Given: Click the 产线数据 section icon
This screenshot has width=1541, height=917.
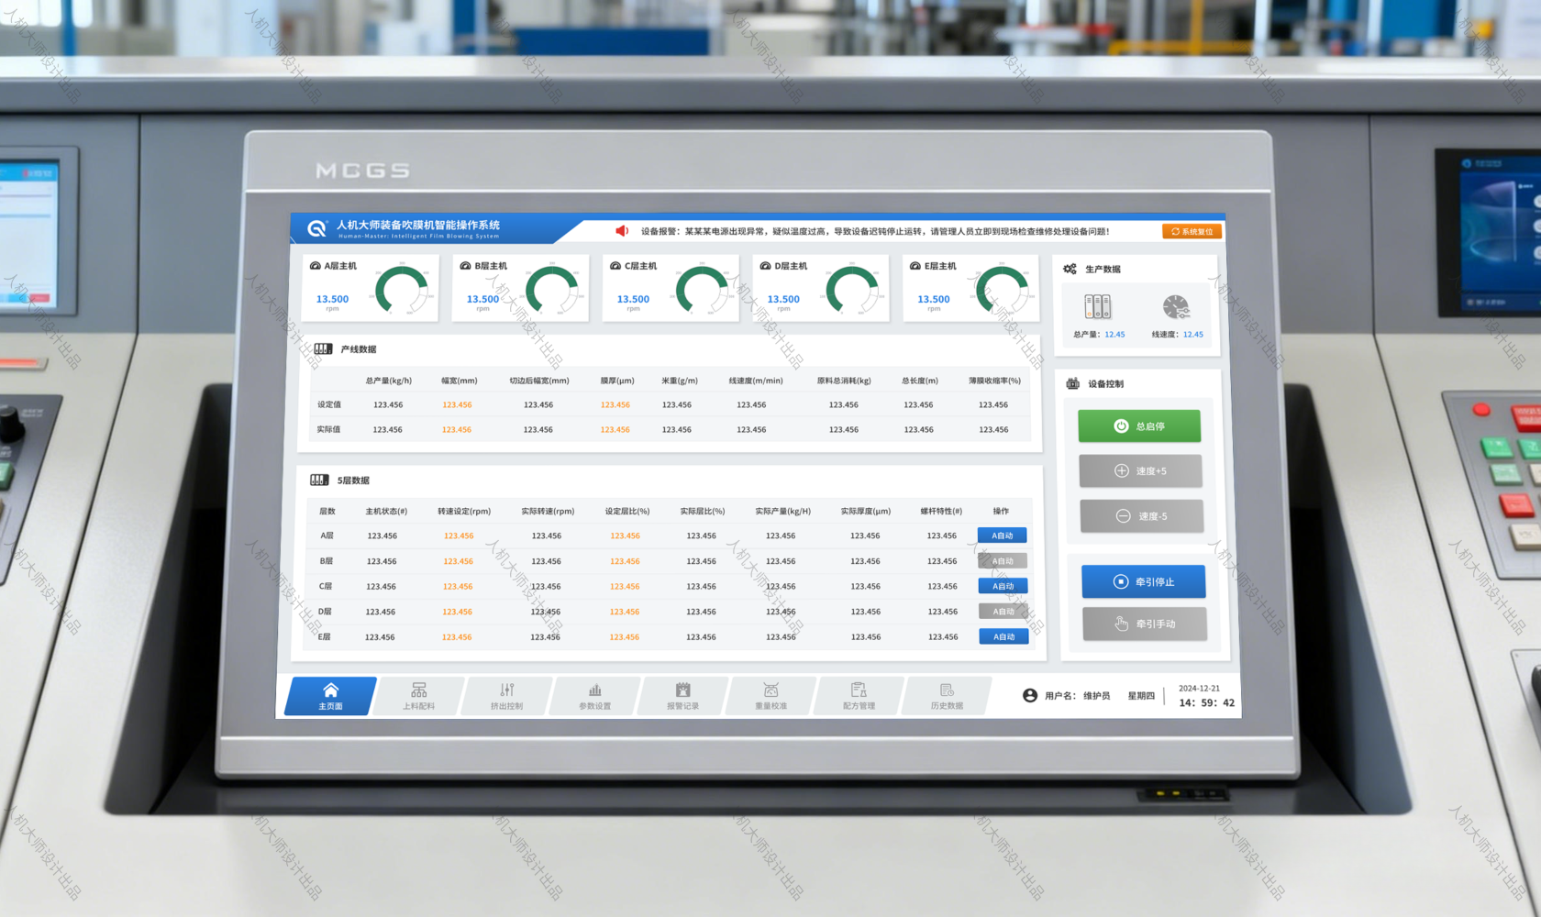Looking at the screenshot, I should (322, 349).
